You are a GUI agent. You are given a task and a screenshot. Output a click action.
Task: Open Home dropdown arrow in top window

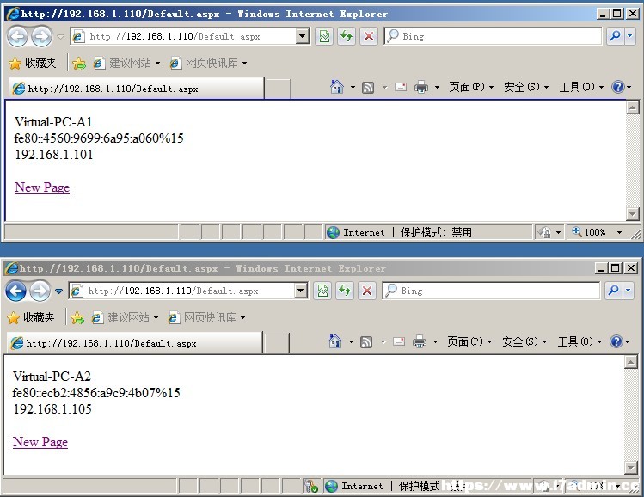(353, 87)
